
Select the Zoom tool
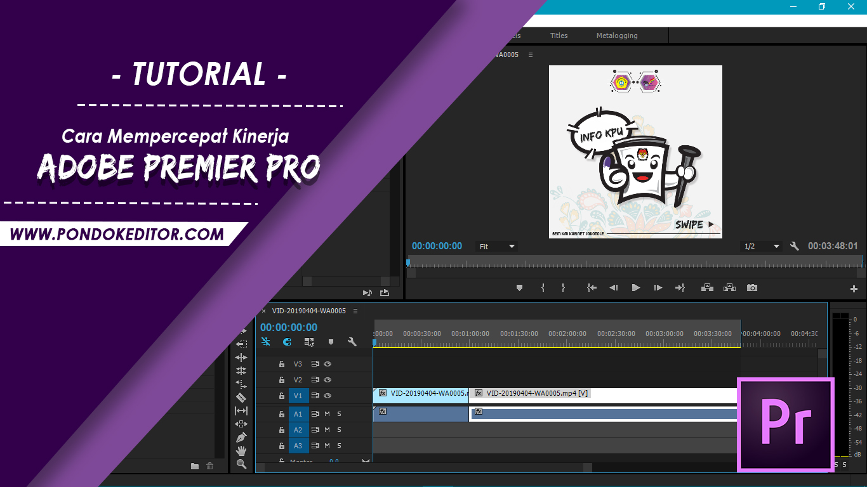[x=242, y=464]
